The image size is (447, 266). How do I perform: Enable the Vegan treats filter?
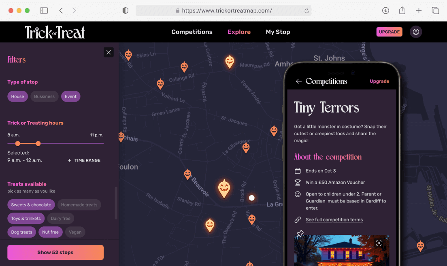pos(75,232)
